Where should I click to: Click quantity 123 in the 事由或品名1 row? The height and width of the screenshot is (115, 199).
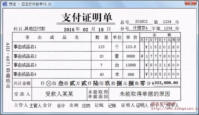[x=101, y=47]
